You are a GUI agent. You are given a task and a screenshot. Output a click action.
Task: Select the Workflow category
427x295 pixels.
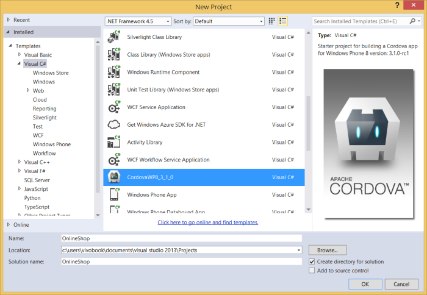(x=45, y=153)
